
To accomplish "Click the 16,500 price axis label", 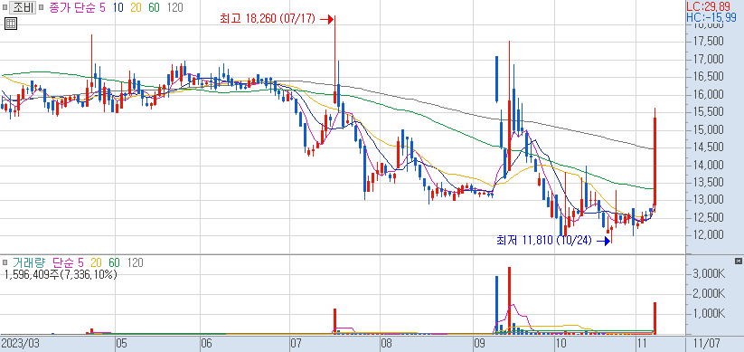I will [x=710, y=77].
